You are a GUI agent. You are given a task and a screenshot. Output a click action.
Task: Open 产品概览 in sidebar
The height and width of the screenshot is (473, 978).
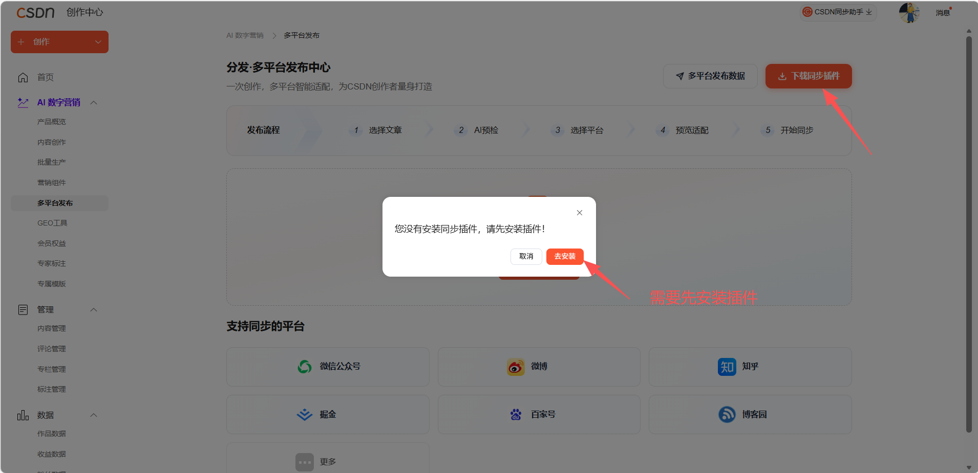(51, 122)
